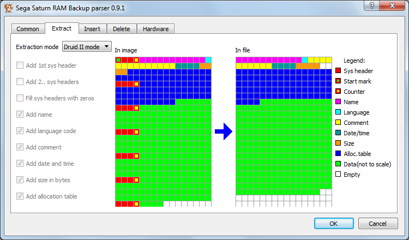Click the application icon in title bar
This screenshot has height=240, width=409.
tap(9, 8)
